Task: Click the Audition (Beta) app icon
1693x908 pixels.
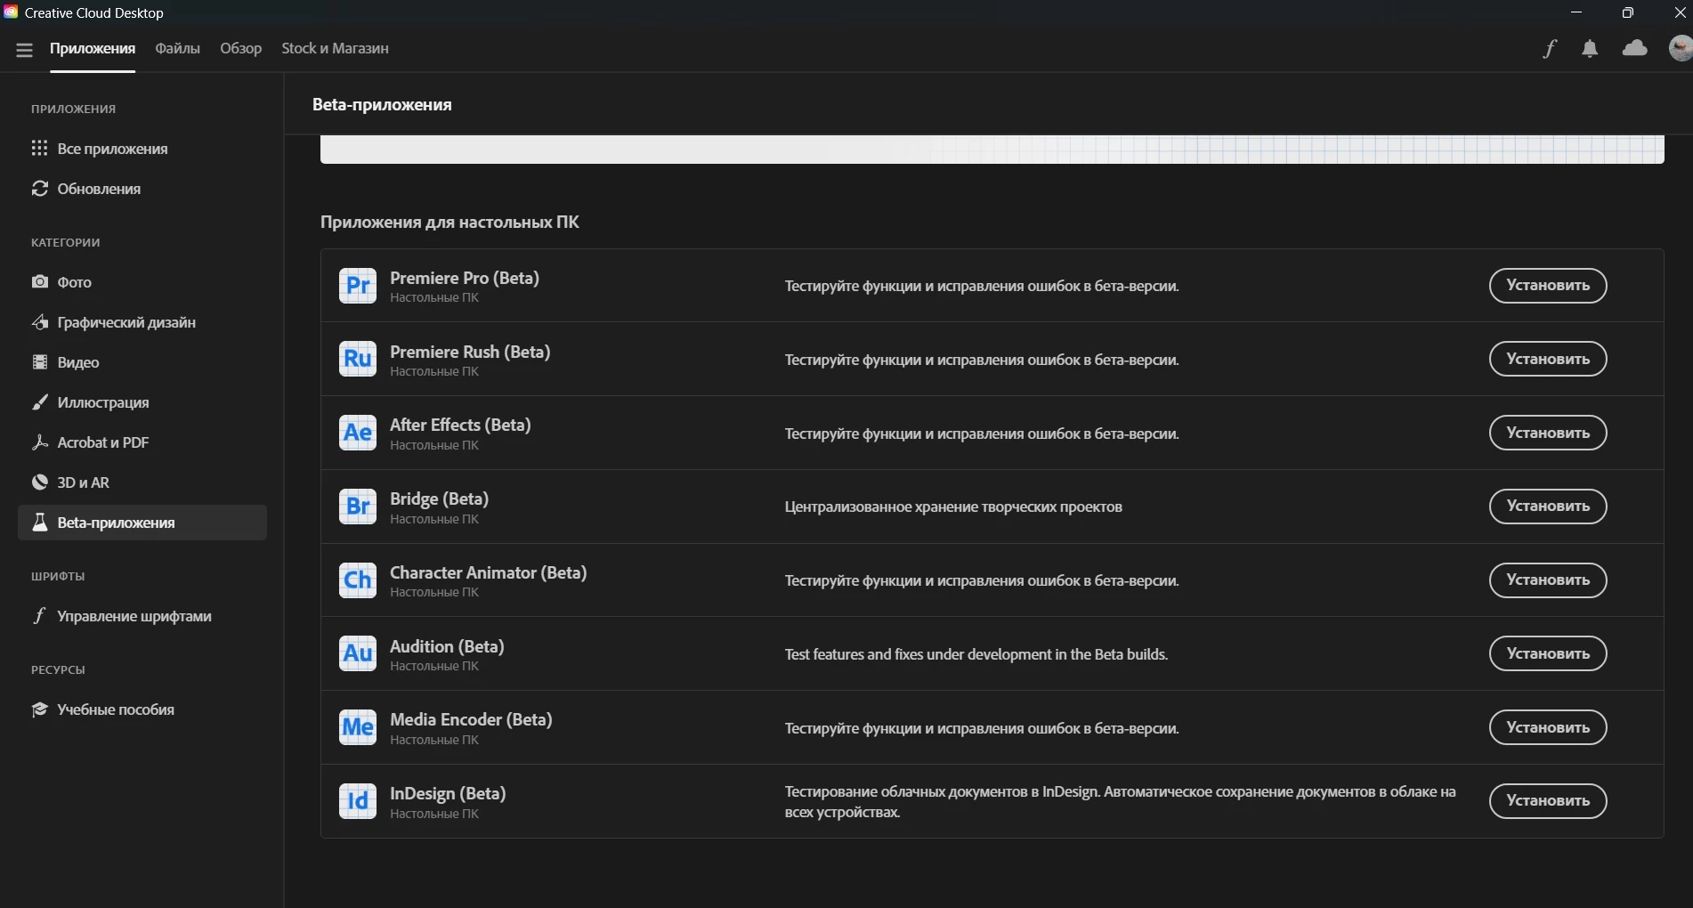Action: click(358, 653)
